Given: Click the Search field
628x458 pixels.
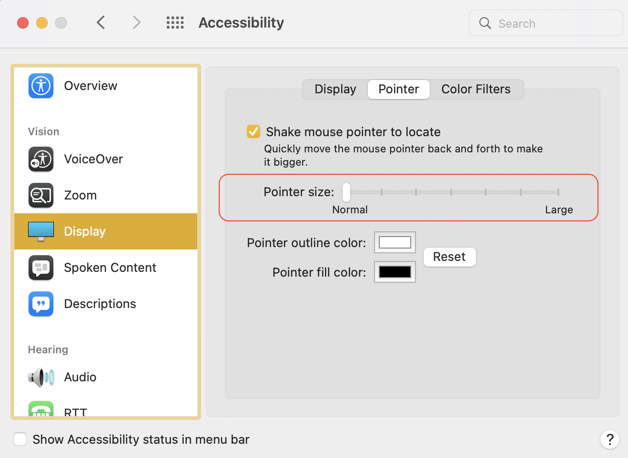Looking at the screenshot, I should 546,23.
